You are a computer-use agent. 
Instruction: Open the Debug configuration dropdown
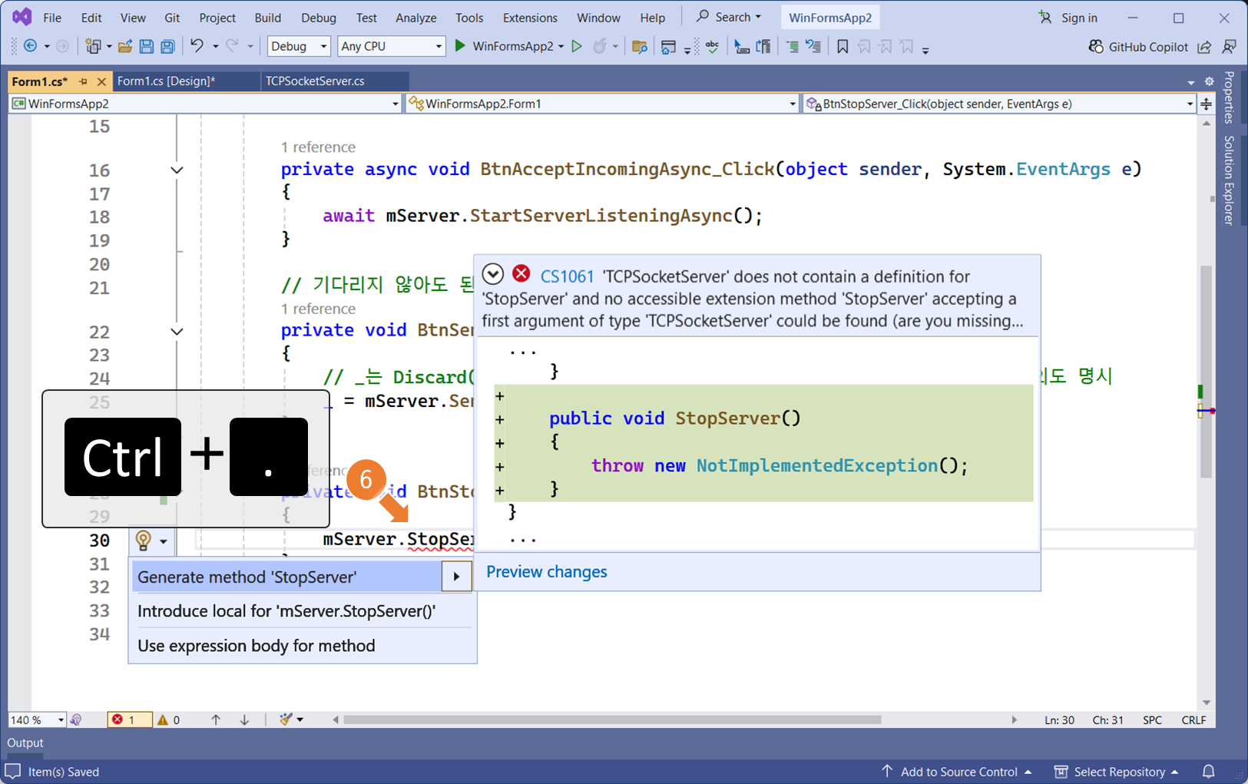tap(299, 46)
